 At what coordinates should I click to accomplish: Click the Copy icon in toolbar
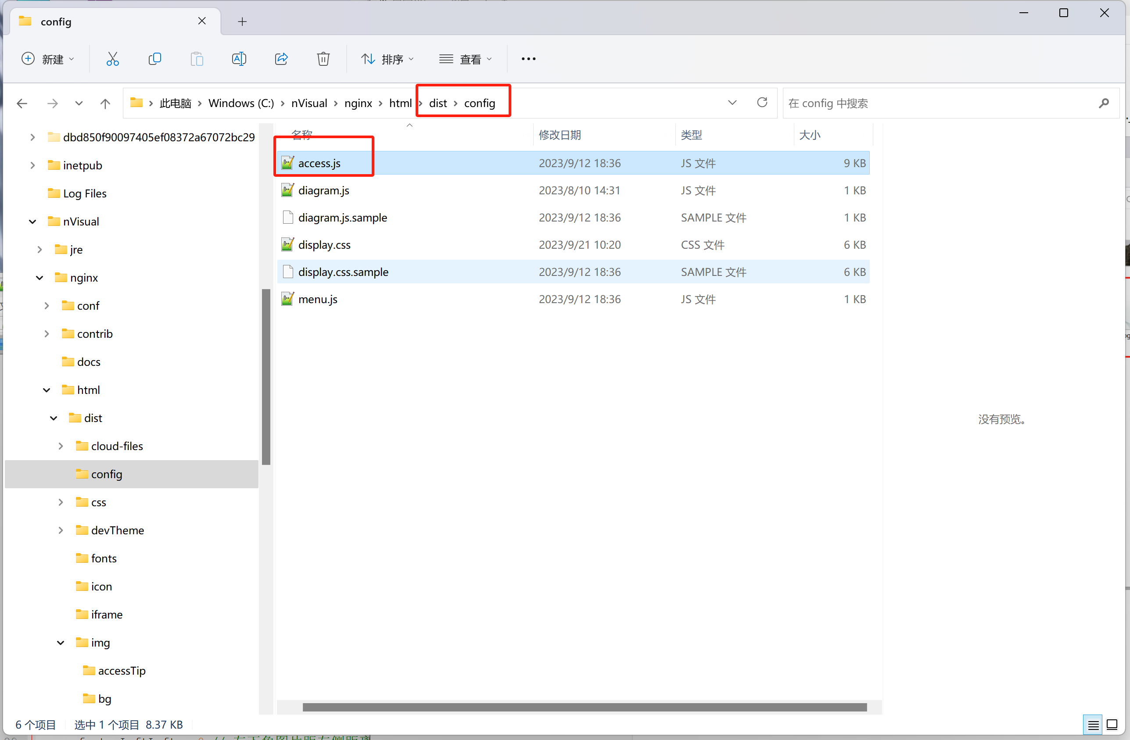pos(155,59)
